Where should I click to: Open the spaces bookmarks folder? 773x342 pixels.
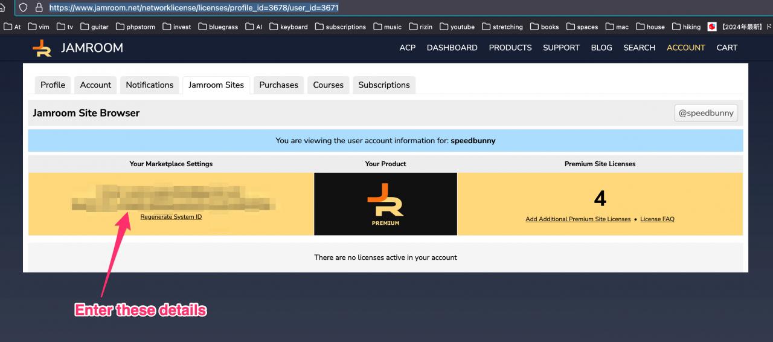click(582, 27)
